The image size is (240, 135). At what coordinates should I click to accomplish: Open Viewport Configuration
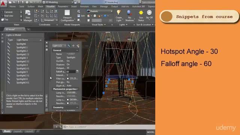point(67,15)
